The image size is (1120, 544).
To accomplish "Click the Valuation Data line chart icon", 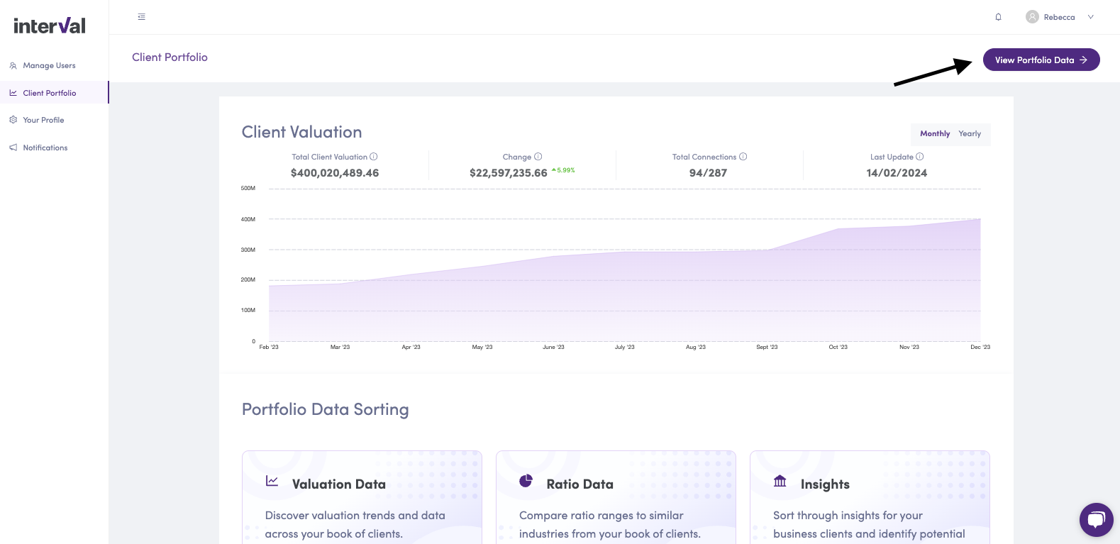I will pyautogui.click(x=272, y=481).
